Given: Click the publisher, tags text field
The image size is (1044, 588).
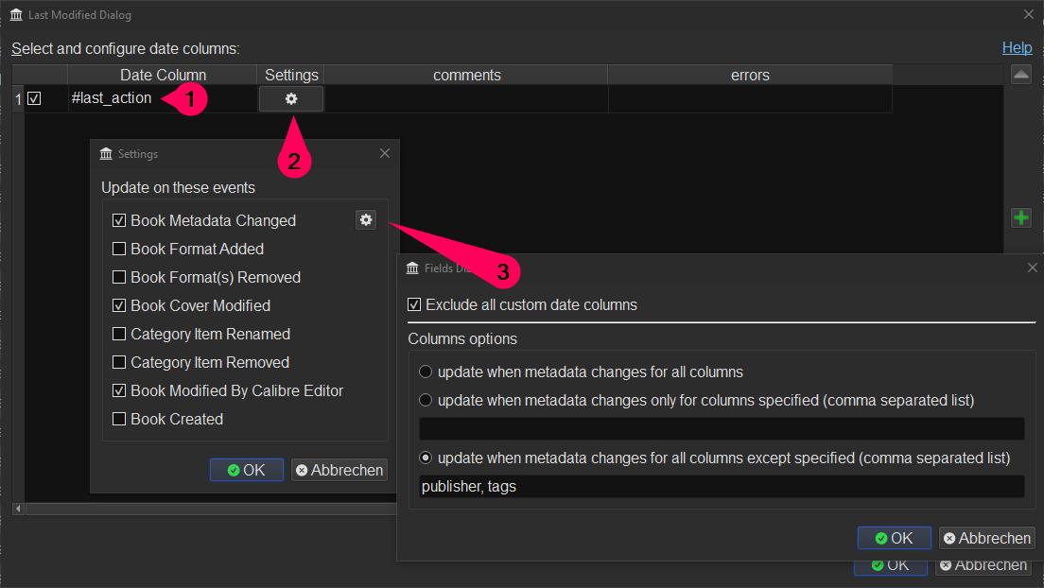Looking at the screenshot, I should (x=721, y=487).
